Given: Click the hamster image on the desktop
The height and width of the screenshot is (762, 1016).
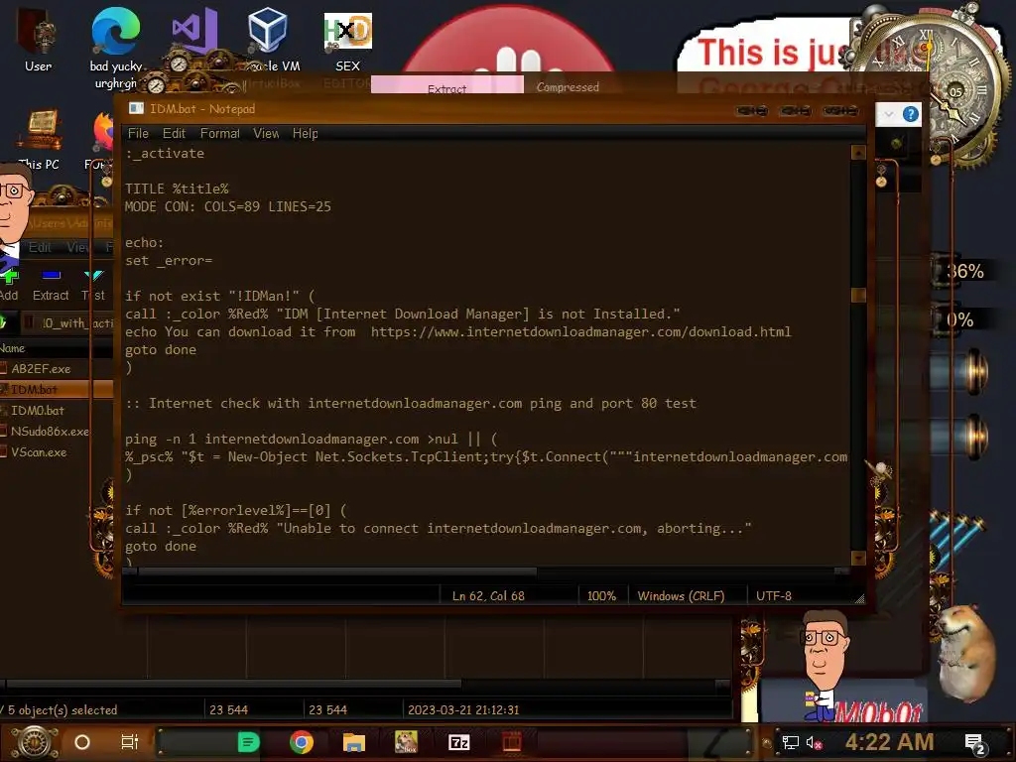Looking at the screenshot, I should click(x=966, y=653).
